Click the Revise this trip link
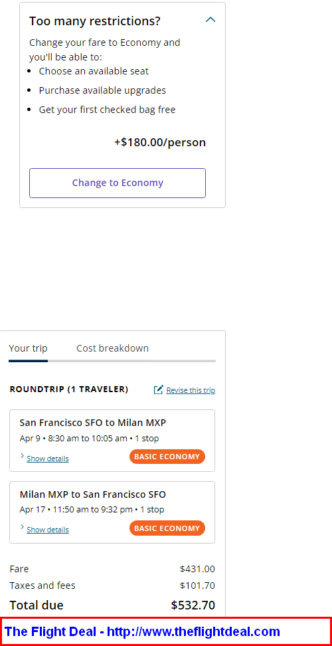 click(x=191, y=390)
